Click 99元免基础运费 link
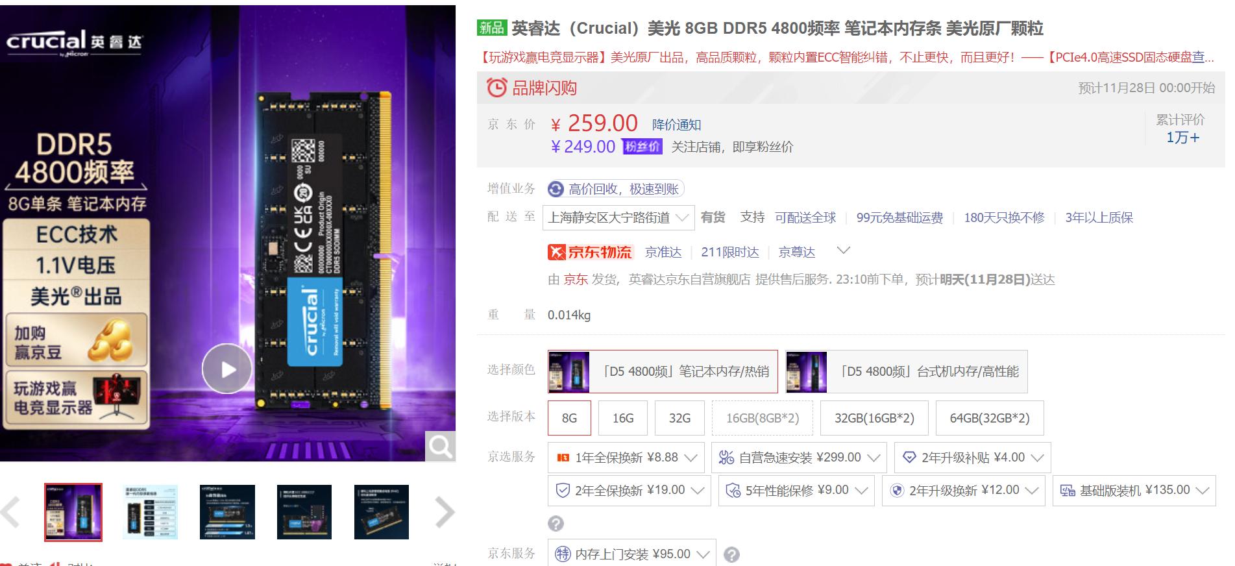The width and height of the screenshot is (1235, 566). [899, 217]
